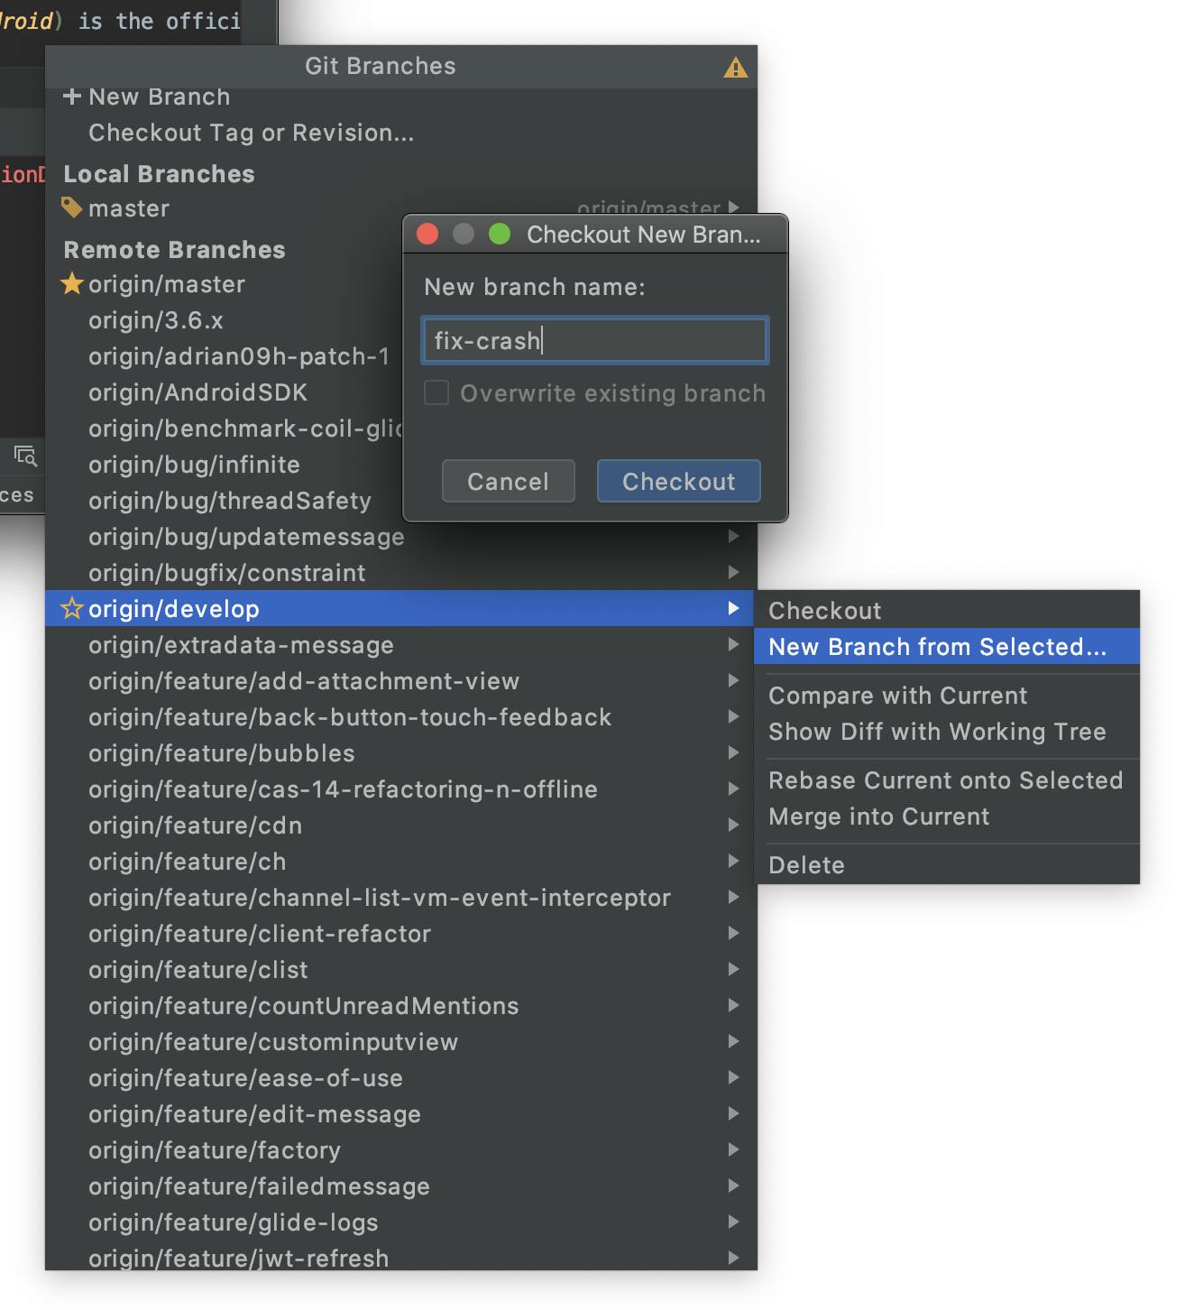
Task: Click the star outline beside origin/develop
Action: coord(70,608)
